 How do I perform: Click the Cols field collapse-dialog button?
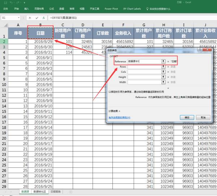(163, 72)
